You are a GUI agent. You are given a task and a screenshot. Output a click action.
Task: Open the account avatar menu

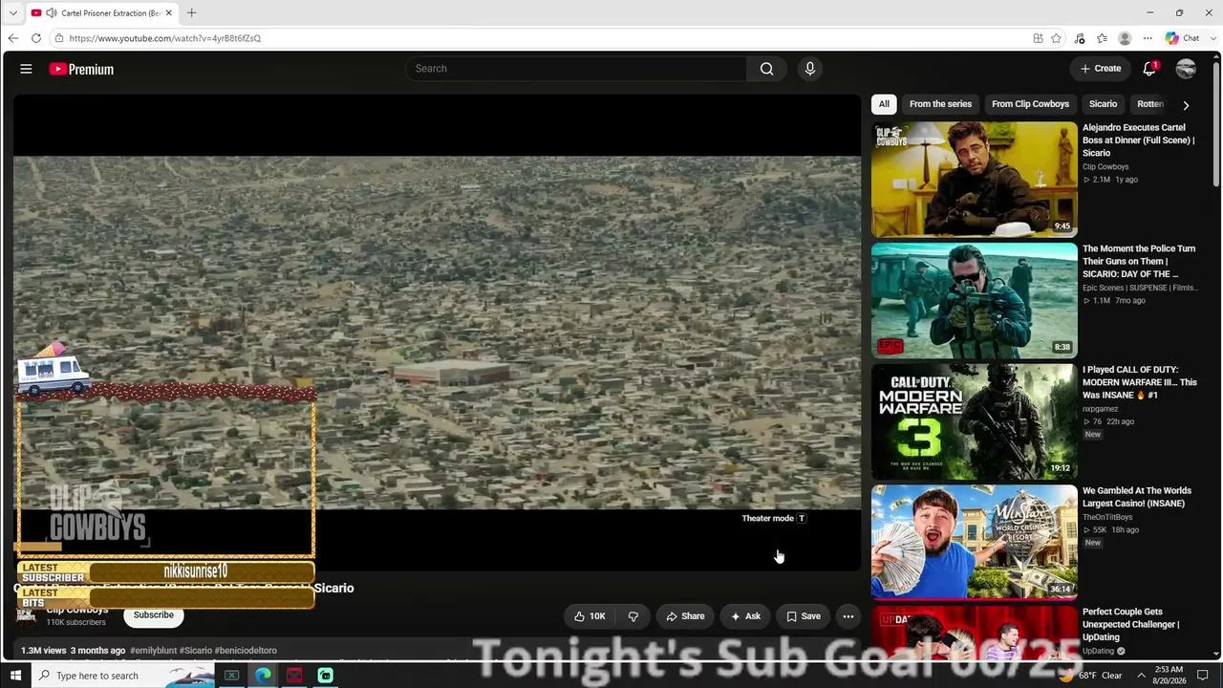[1186, 69]
